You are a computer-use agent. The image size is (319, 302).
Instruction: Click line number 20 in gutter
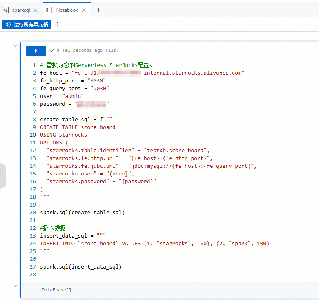(33, 213)
